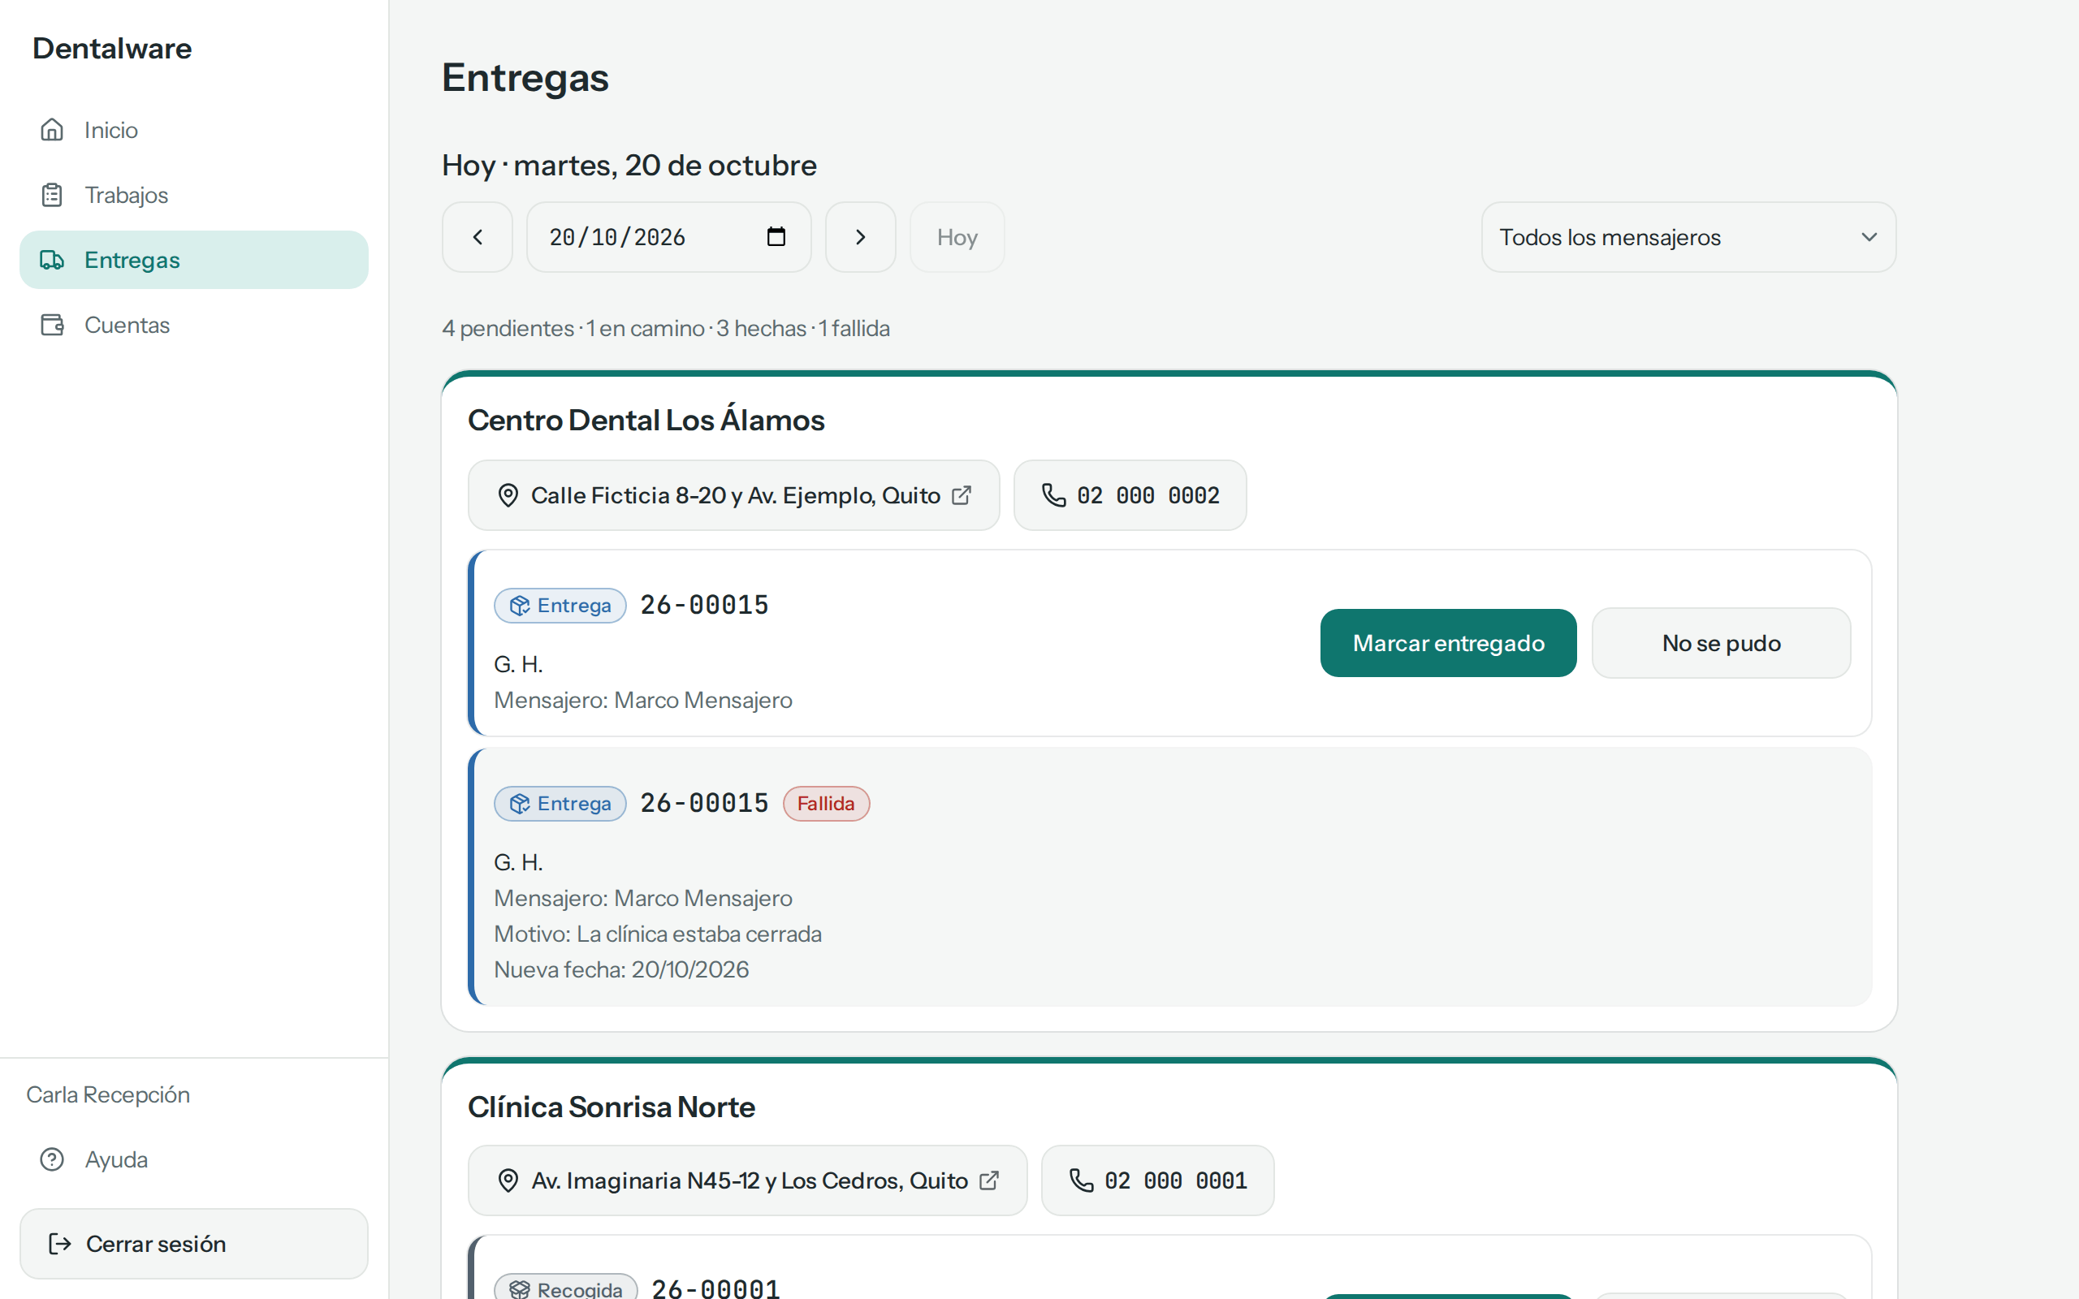Image resolution: width=2079 pixels, height=1299 pixels.
Task: Call phone number 02 000 0001
Action: [x=1157, y=1180]
